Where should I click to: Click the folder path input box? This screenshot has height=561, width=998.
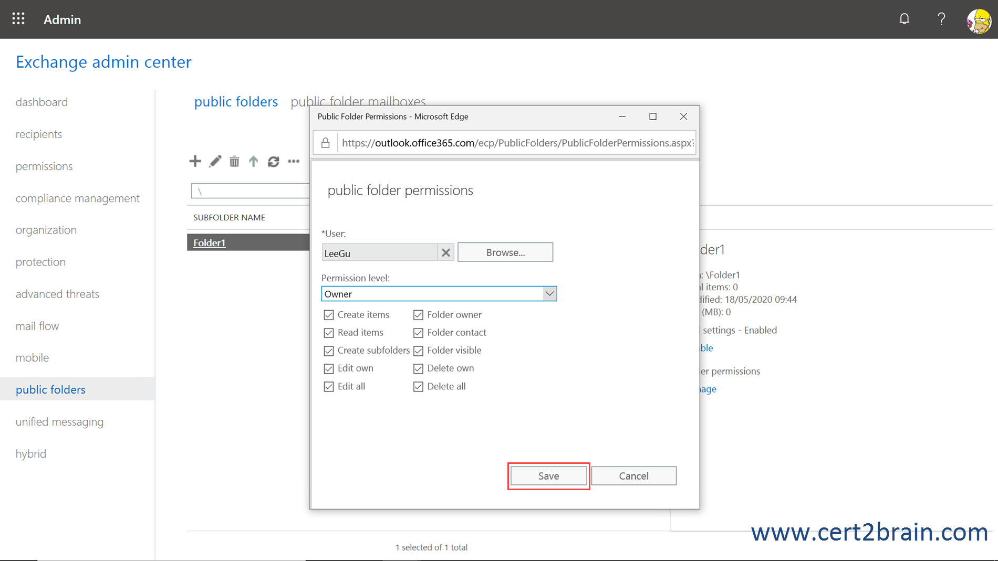point(250,191)
